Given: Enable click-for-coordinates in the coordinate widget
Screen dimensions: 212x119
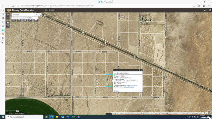Looking at the screenshot, I should tap(7, 113).
